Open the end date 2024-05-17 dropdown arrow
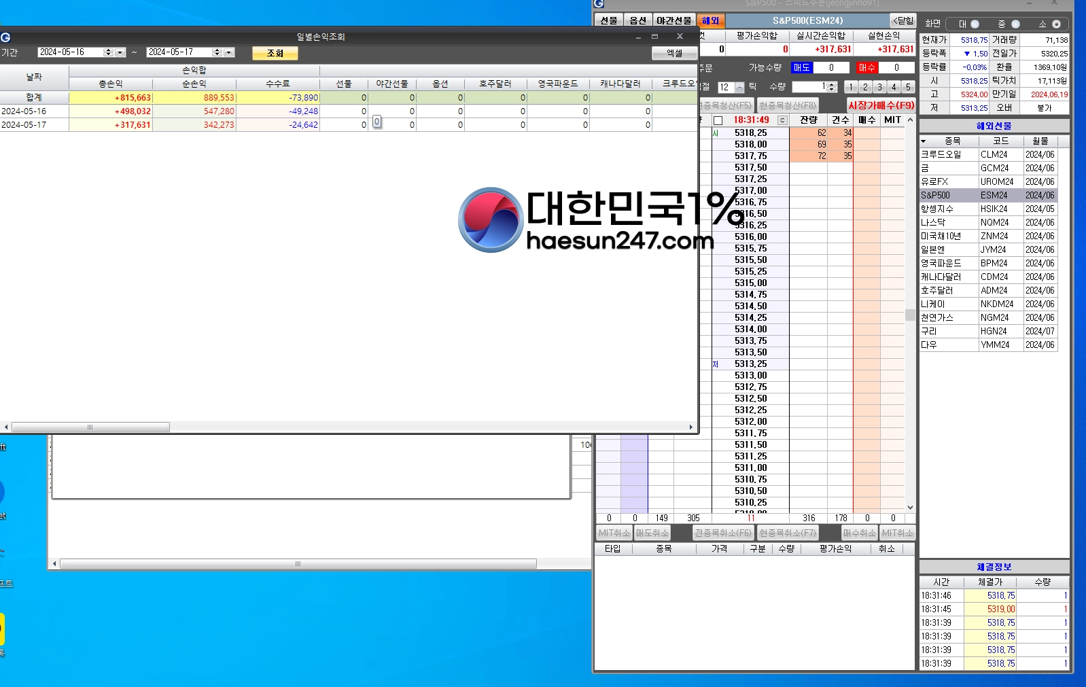This screenshot has width=1086, height=687. tap(229, 52)
